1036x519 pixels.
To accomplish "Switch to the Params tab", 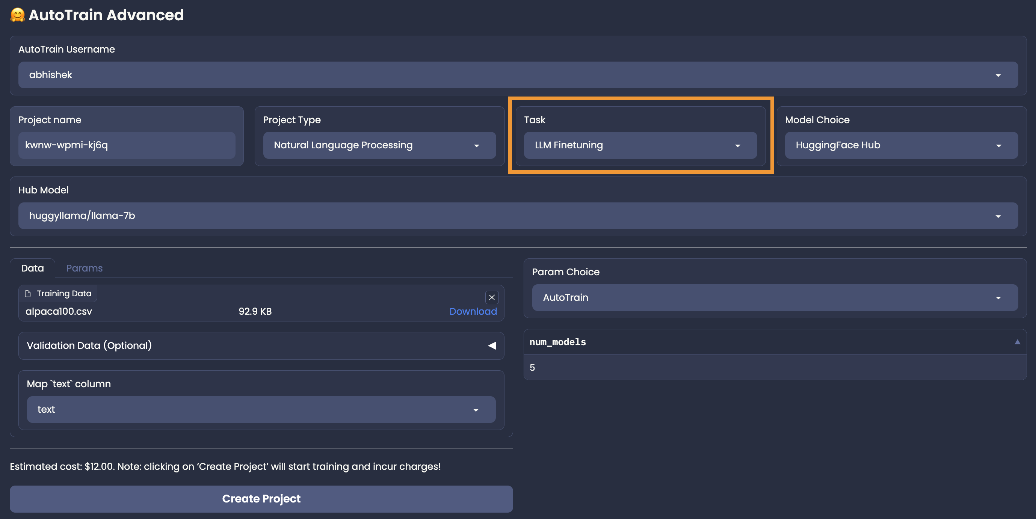I will tap(84, 268).
